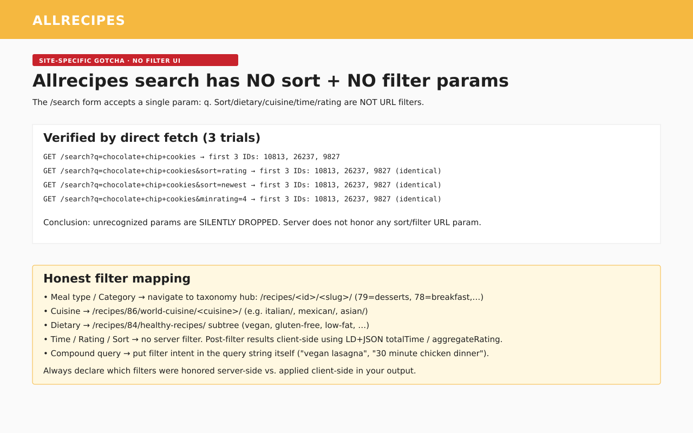Click the ALLRECIPES logo in the header
This screenshot has width=693, height=433.
click(x=79, y=21)
